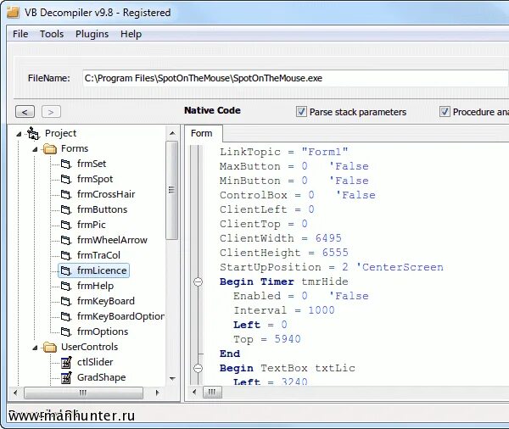Open the Help menu
Viewport: 509px width, 429px height.
tap(131, 34)
